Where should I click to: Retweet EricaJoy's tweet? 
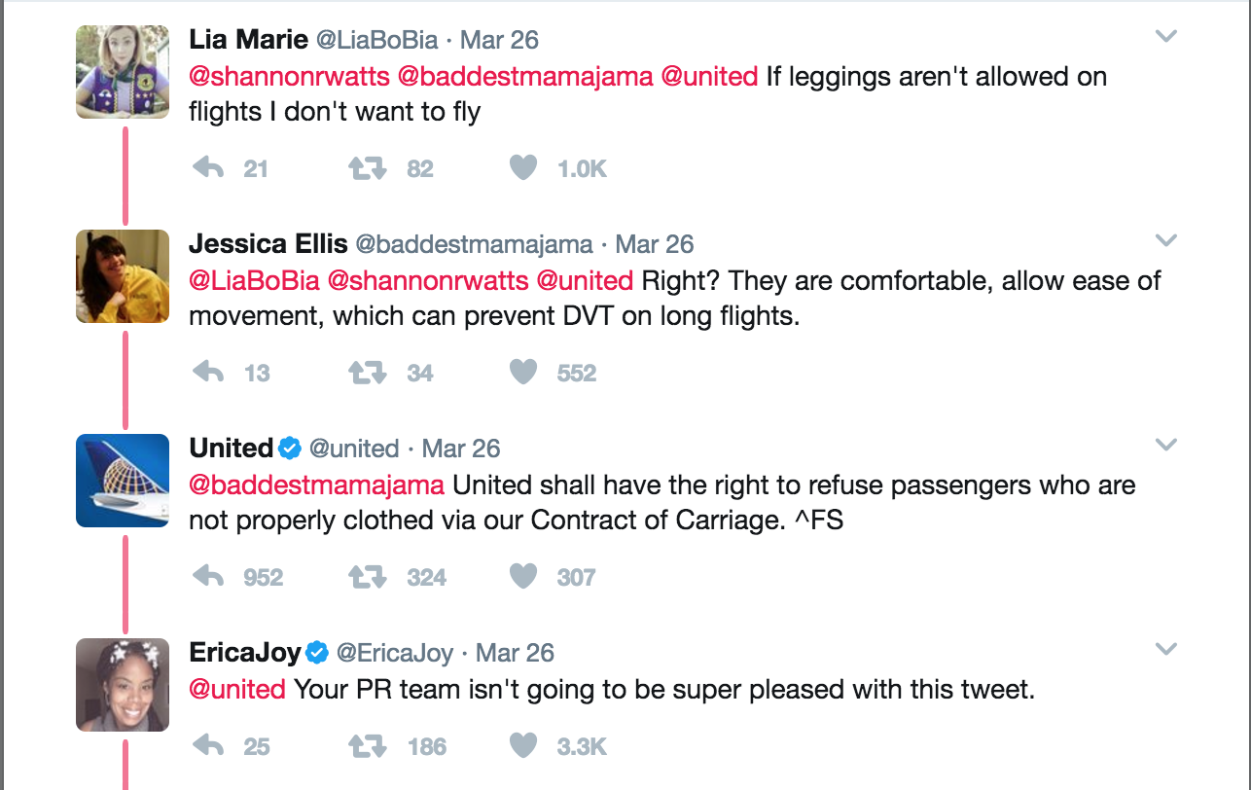367,746
